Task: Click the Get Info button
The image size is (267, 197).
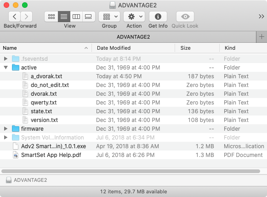Action: (x=158, y=17)
